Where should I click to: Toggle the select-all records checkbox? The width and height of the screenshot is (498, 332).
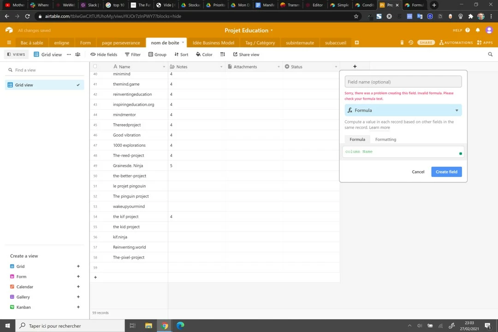coord(95,66)
